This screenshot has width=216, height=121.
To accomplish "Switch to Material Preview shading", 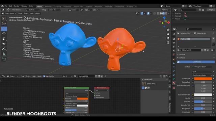I will tap(163, 13).
